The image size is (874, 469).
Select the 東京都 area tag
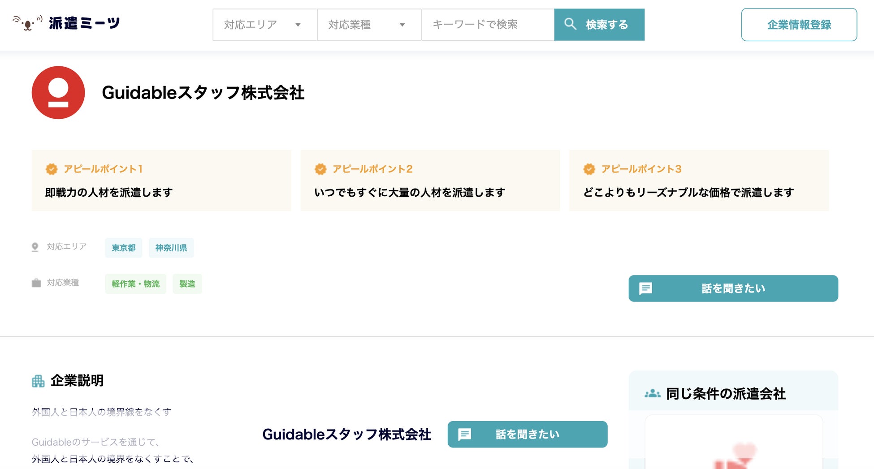[123, 248]
